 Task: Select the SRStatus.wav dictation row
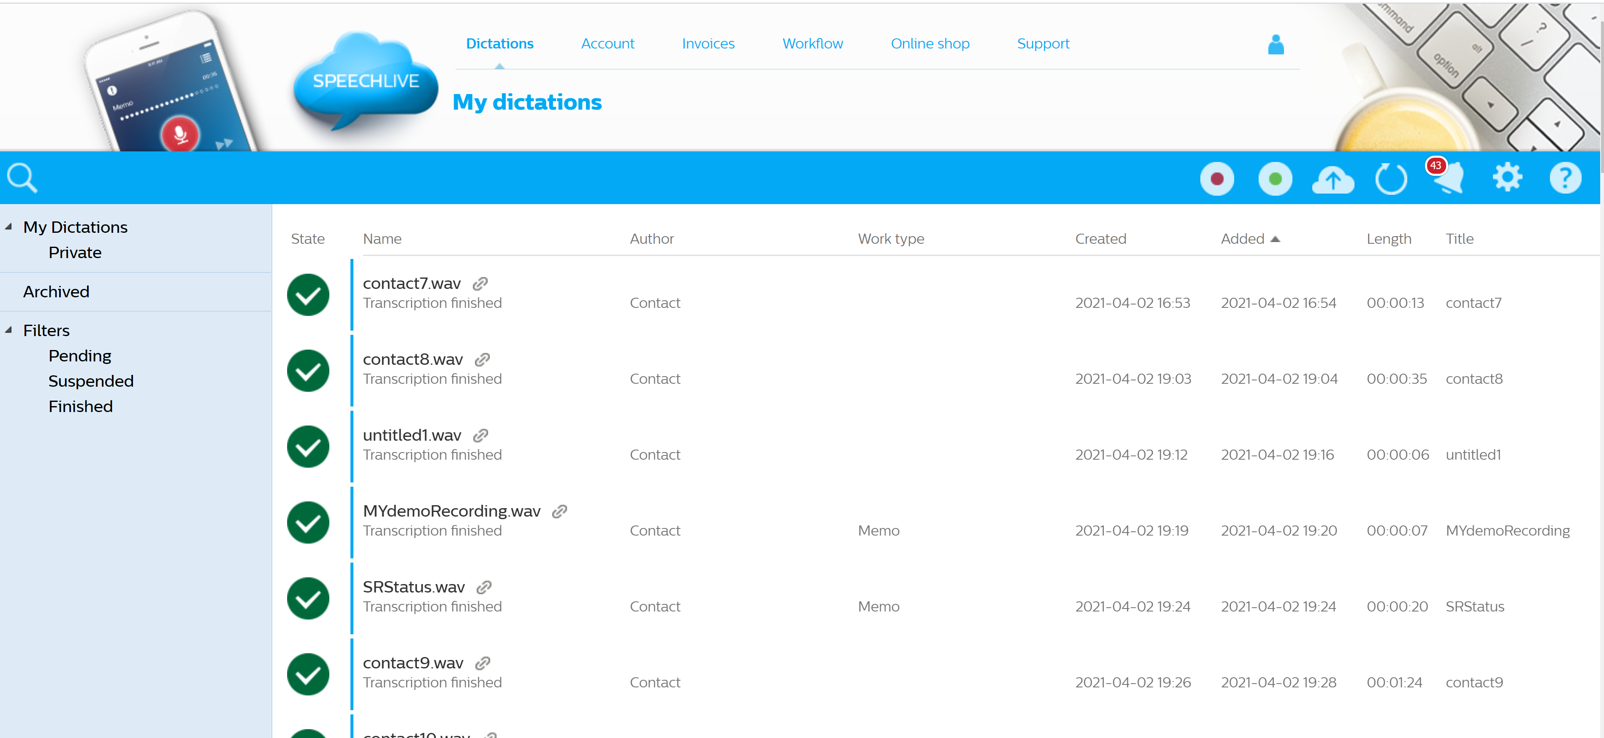click(x=413, y=587)
